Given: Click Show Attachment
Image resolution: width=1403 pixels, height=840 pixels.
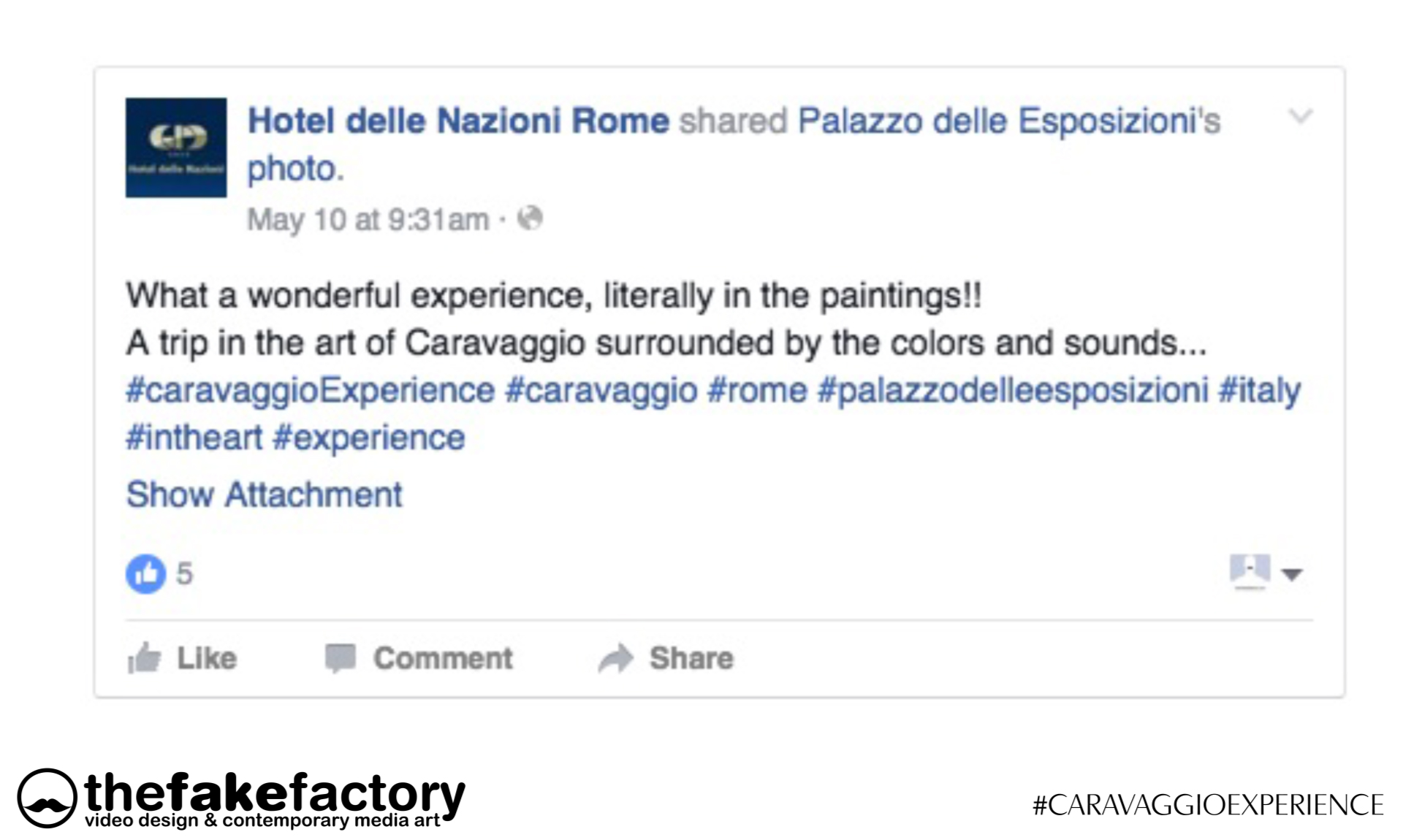Looking at the screenshot, I should click(x=264, y=495).
